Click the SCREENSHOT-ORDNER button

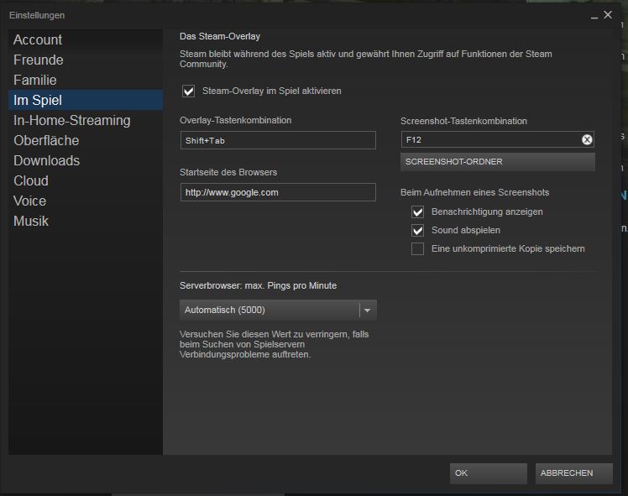pos(497,162)
